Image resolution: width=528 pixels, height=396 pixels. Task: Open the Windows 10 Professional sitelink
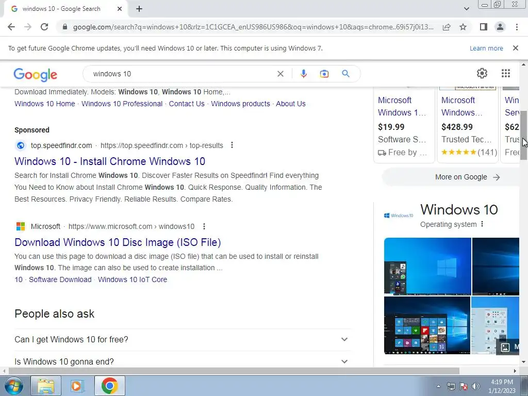(x=122, y=104)
